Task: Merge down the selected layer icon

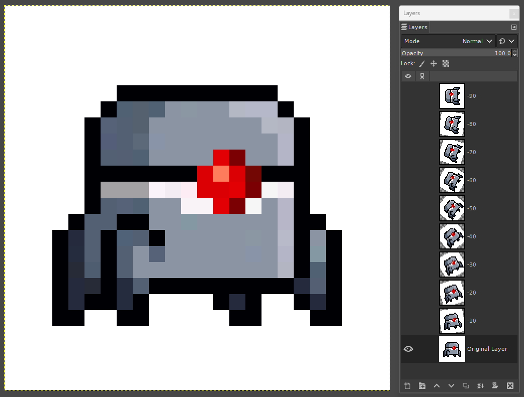Action: coord(481,385)
